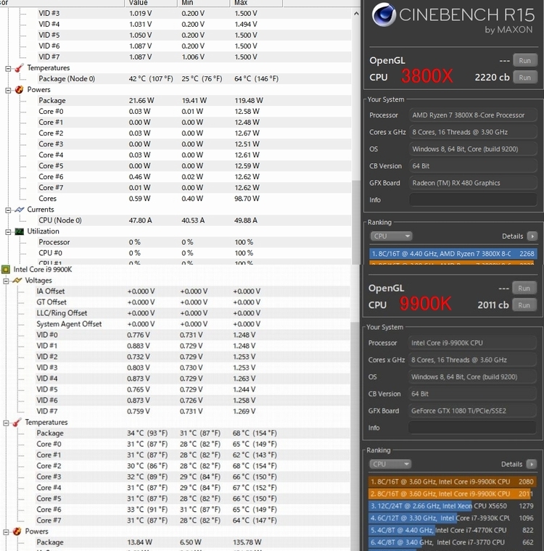The height and width of the screenshot is (551, 544).
Task: Open ranking Details arrow in the 3800X panel
Action: (x=532, y=236)
